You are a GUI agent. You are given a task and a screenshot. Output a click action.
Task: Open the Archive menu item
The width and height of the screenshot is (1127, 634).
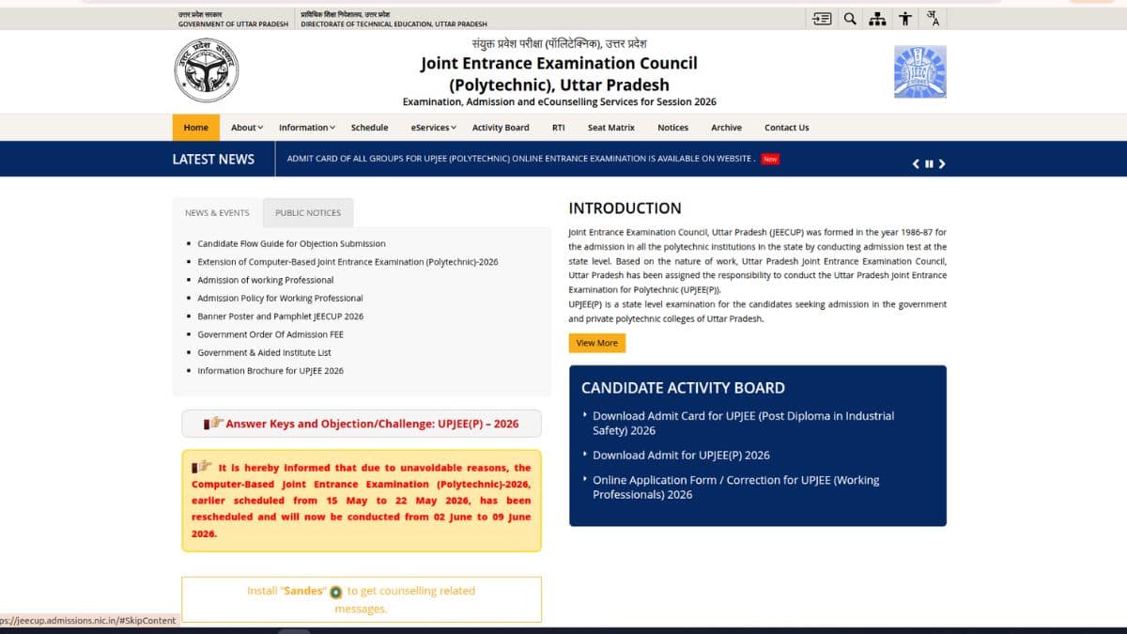coord(726,128)
